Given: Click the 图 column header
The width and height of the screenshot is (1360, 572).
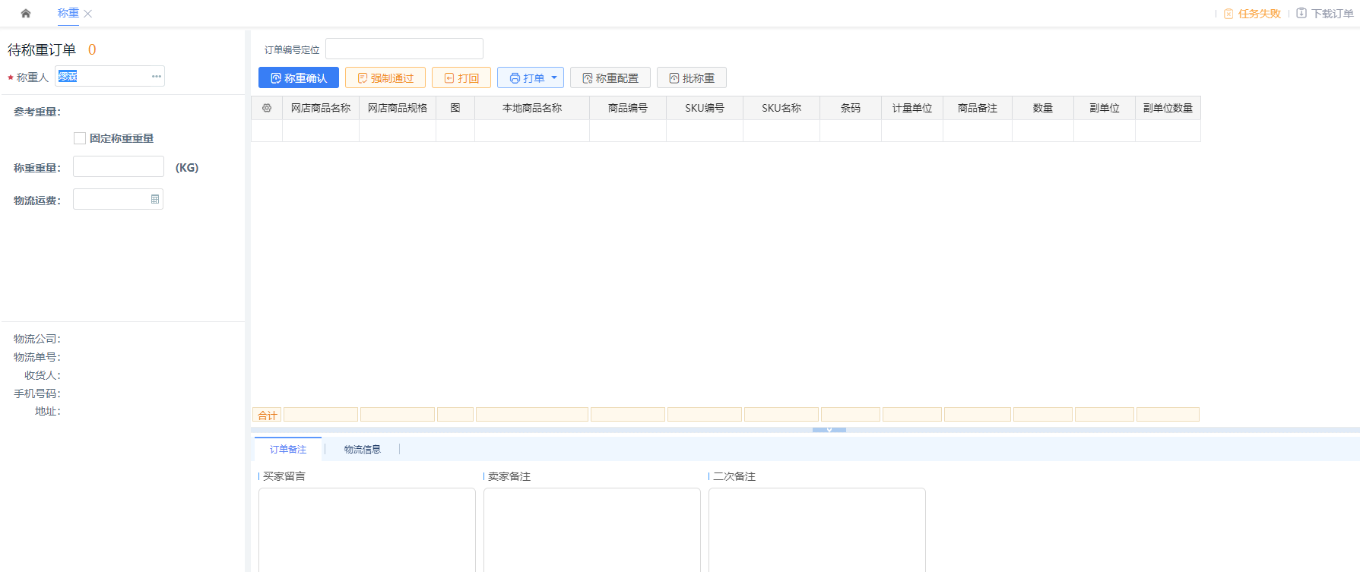Looking at the screenshot, I should click(455, 108).
